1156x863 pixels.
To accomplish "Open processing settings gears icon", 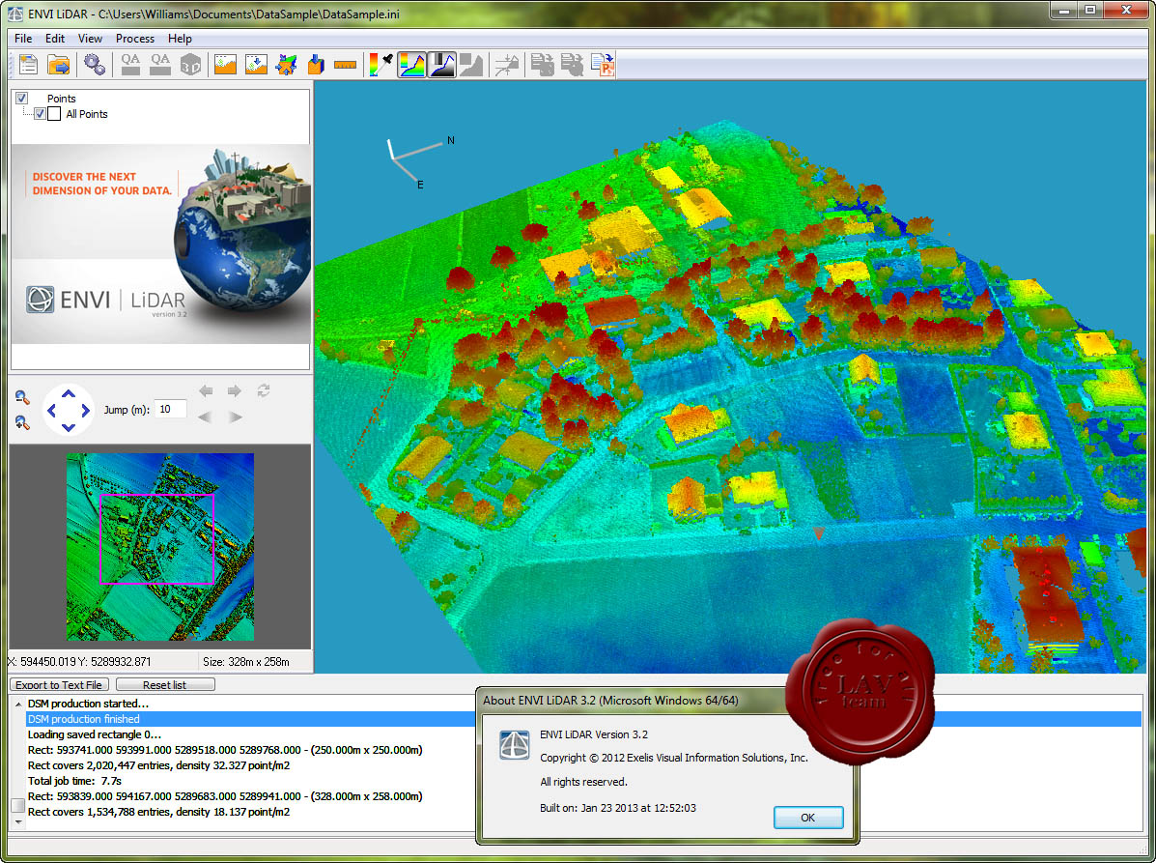I will (95, 65).
